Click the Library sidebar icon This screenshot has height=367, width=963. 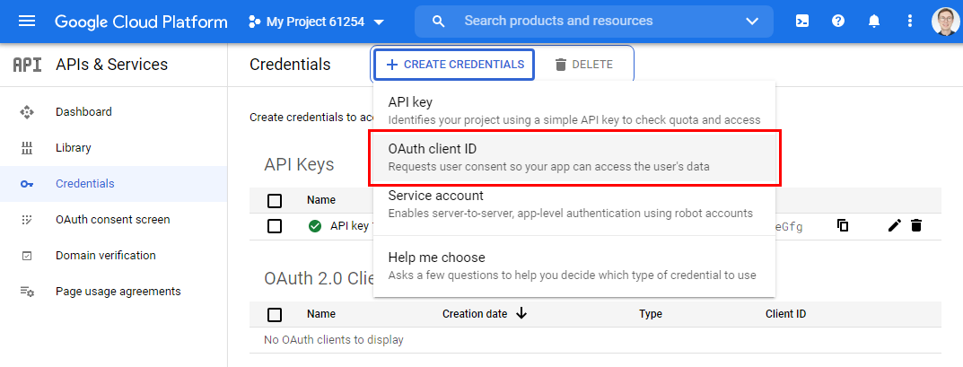[x=26, y=148]
